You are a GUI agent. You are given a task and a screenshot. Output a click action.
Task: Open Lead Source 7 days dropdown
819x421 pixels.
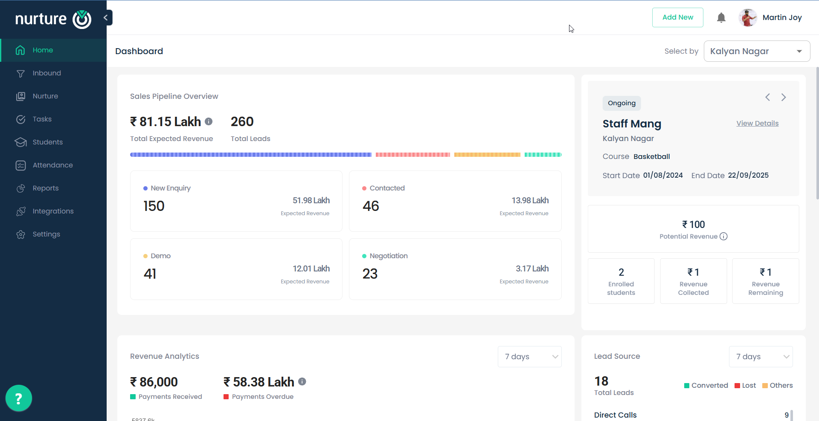(x=761, y=357)
